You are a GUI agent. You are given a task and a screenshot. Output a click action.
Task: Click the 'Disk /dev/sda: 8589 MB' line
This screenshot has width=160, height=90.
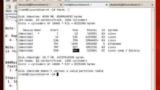(50, 16)
